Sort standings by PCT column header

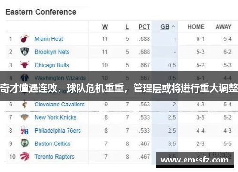(144, 27)
